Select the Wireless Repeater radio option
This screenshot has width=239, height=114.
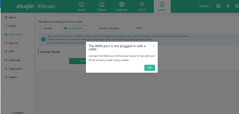click(108, 28)
